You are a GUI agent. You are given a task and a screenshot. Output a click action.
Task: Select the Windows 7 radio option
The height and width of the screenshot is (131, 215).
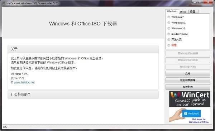point(169,17)
